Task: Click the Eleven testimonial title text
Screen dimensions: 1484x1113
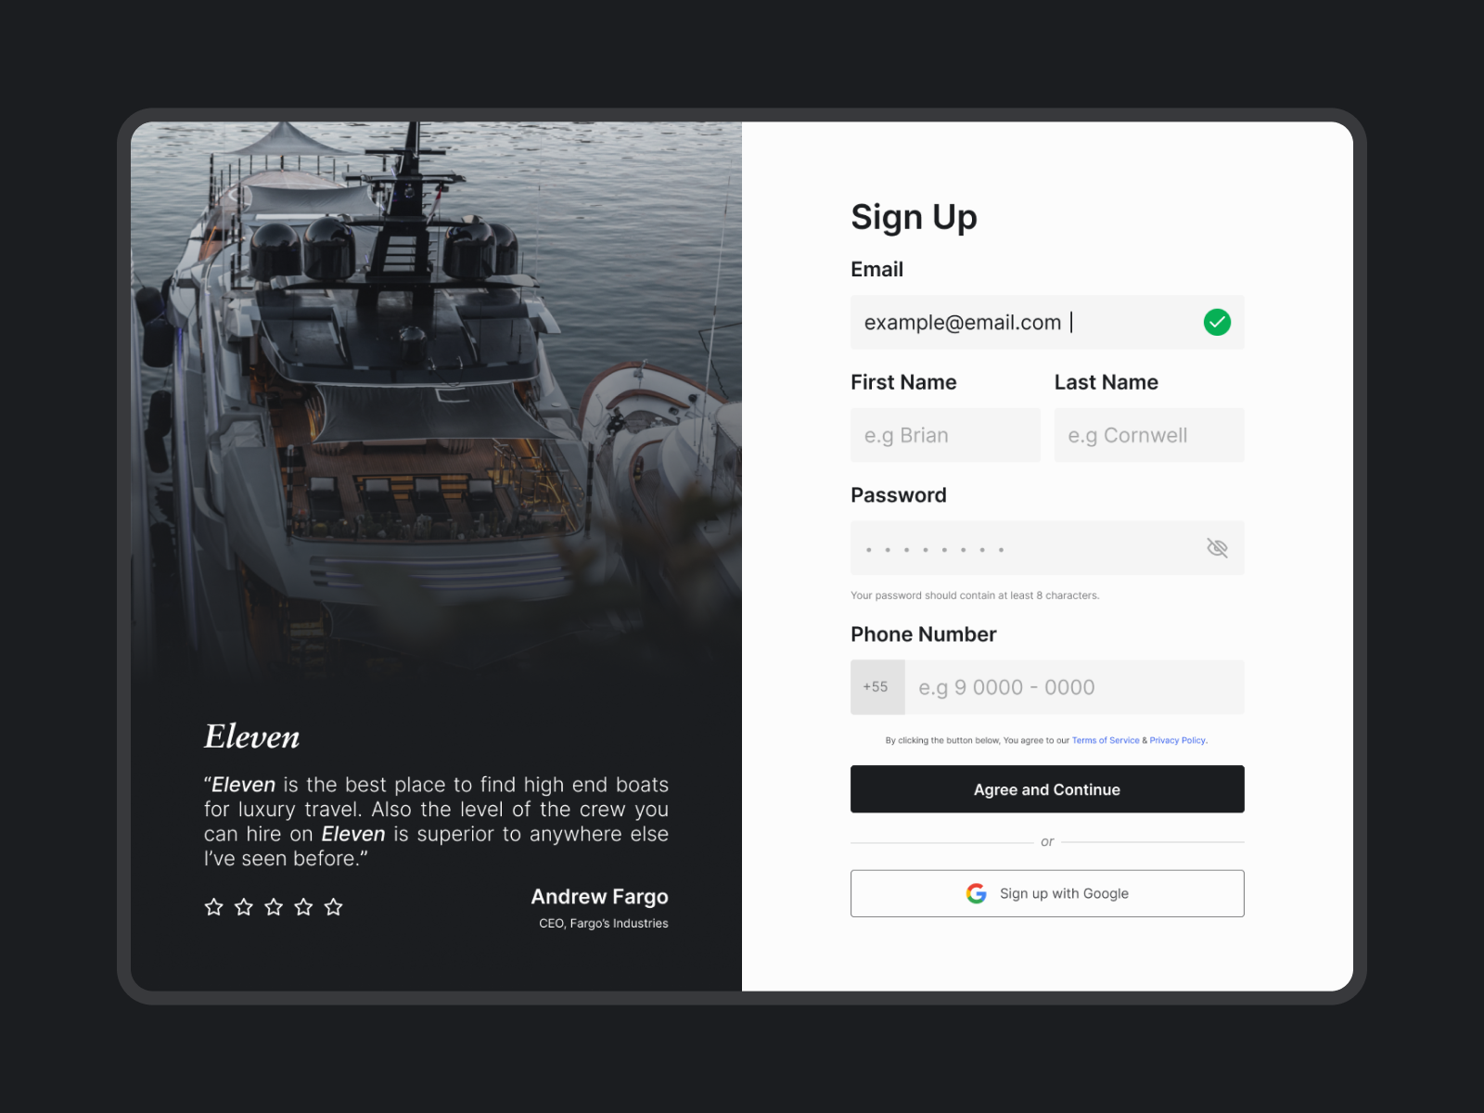Action: [x=251, y=736]
